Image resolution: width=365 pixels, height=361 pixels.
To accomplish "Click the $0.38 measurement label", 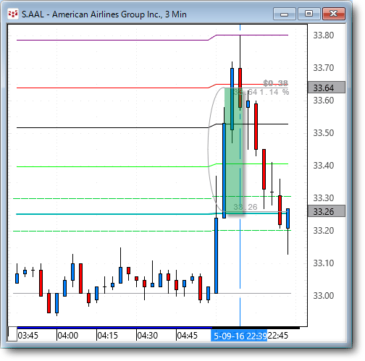I will point(275,83).
